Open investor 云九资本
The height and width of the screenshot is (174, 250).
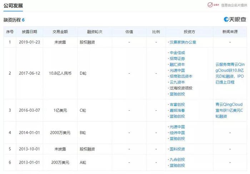[177, 82]
